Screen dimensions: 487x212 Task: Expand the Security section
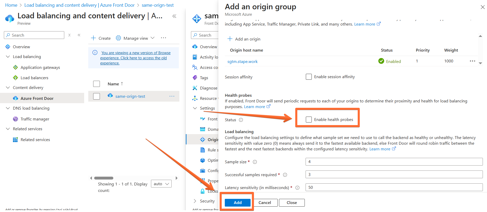[195, 201]
